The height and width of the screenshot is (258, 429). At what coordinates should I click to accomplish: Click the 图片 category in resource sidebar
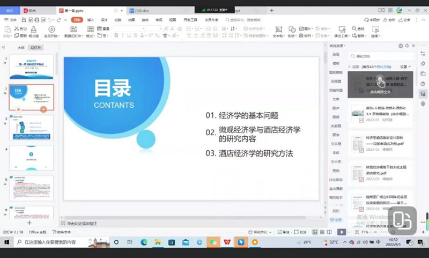pos(336,108)
